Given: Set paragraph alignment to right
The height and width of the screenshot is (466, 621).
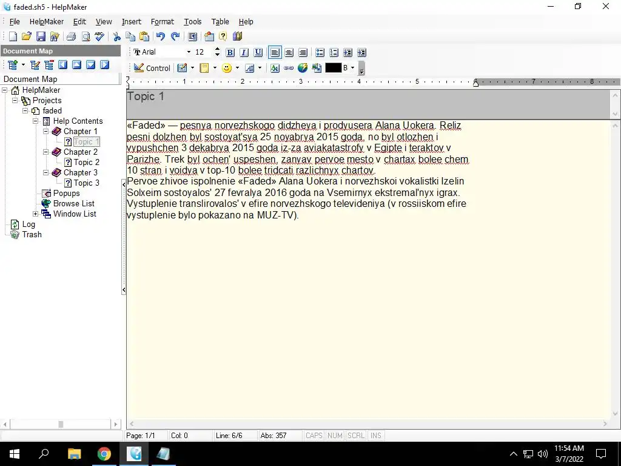Looking at the screenshot, I should tap(303, 52).
